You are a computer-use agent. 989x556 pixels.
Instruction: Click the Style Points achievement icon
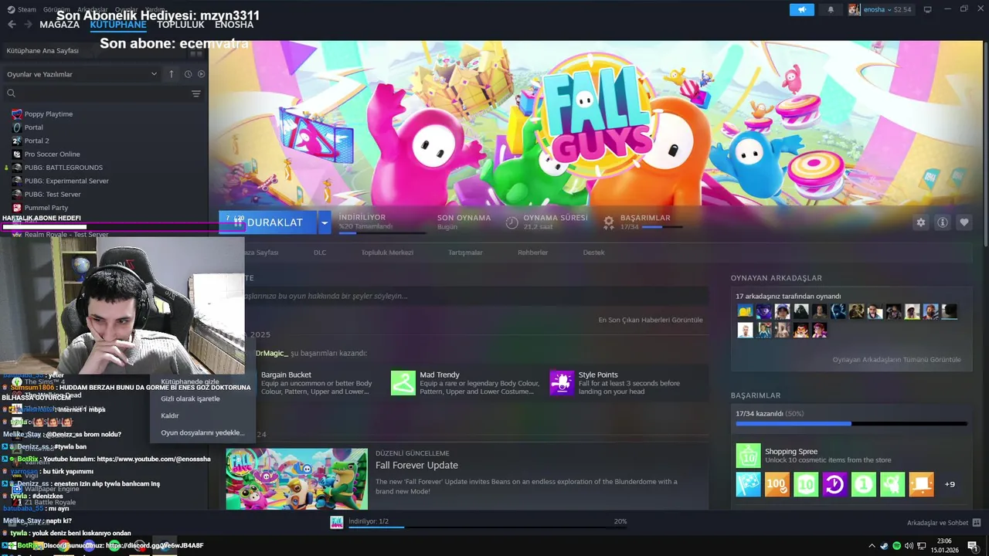tap(562, 382)
